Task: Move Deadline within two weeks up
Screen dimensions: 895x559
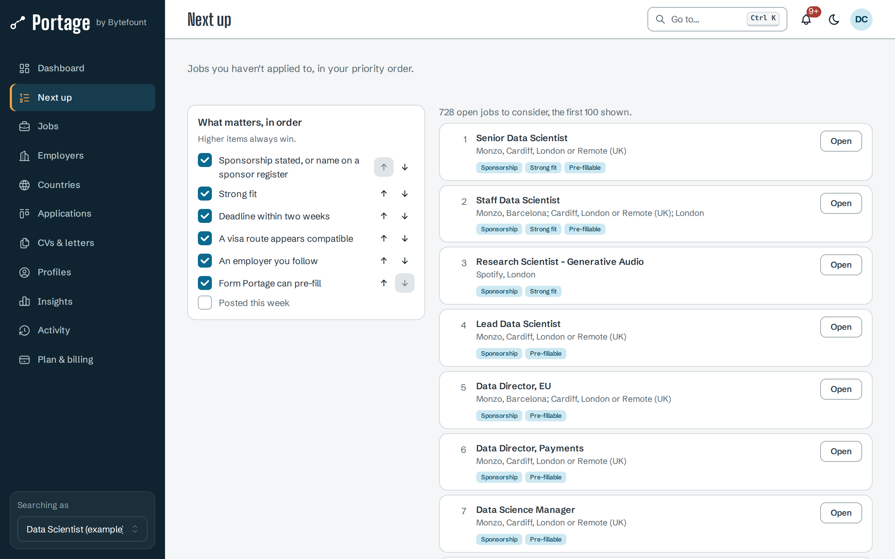Action: 384,216
